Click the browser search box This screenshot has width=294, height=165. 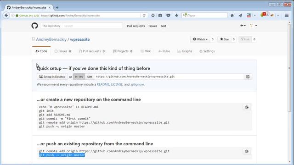tap(204, 15)
